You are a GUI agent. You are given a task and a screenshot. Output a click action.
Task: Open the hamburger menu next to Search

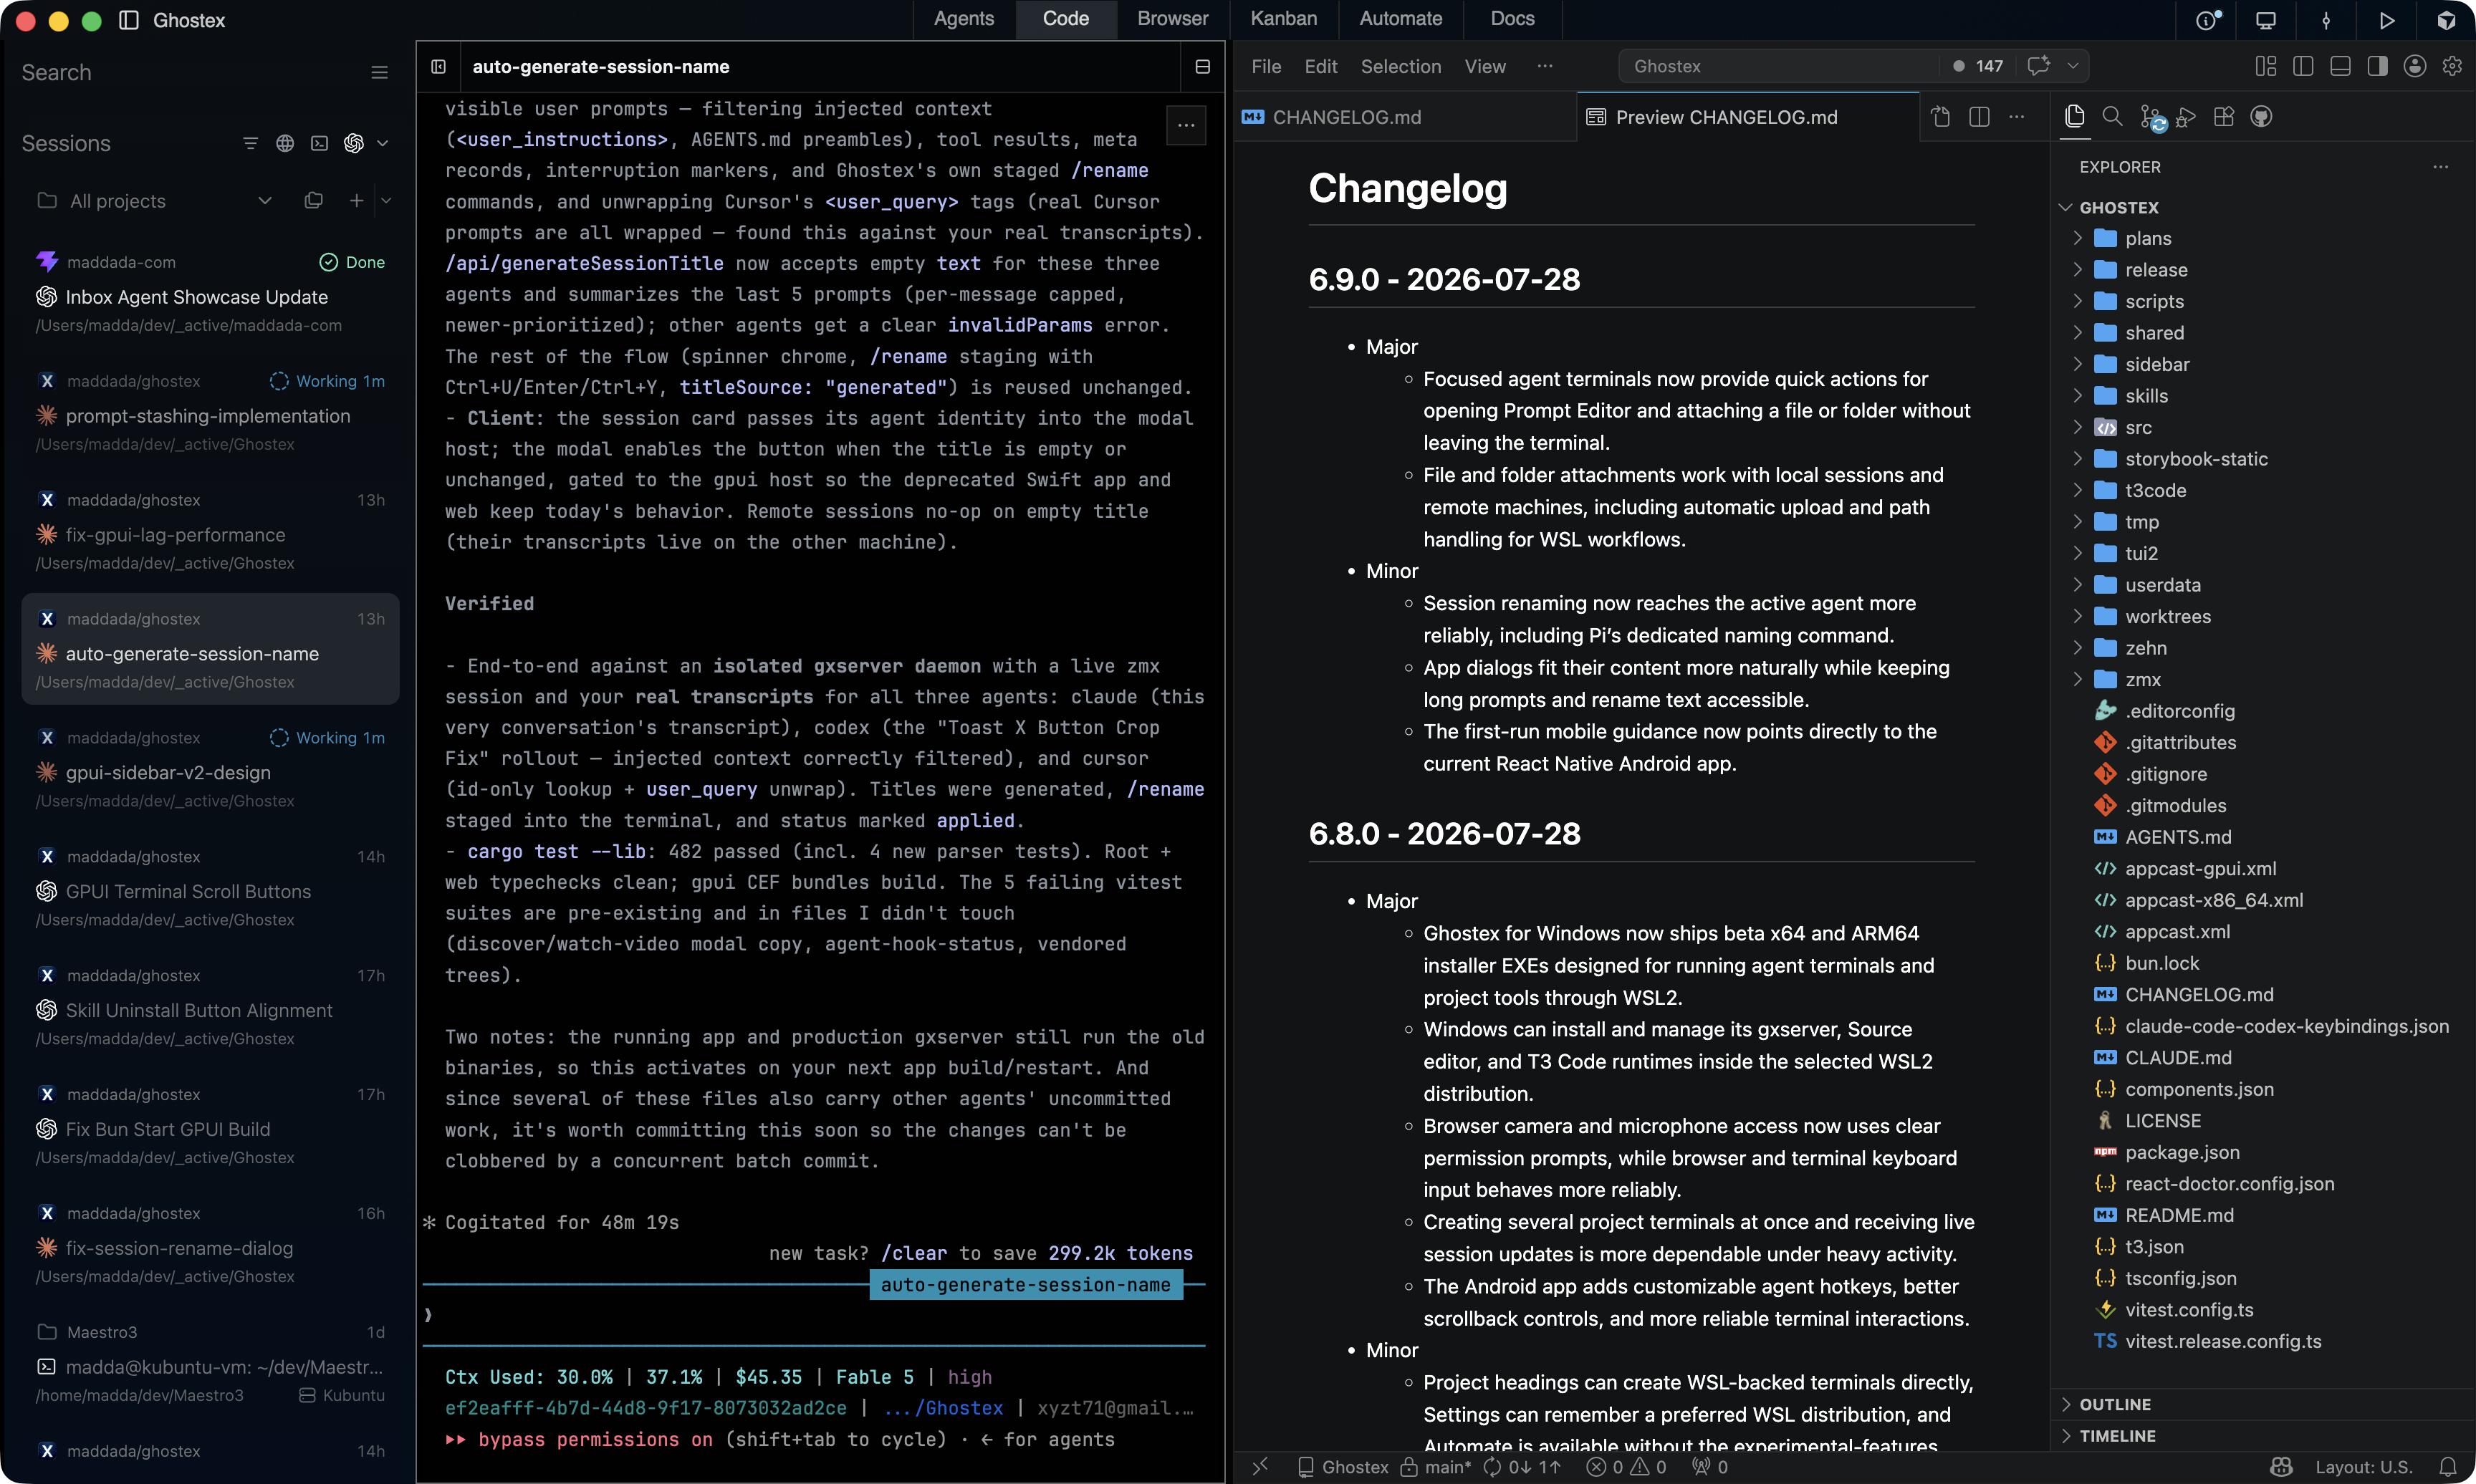click(379, 72)
